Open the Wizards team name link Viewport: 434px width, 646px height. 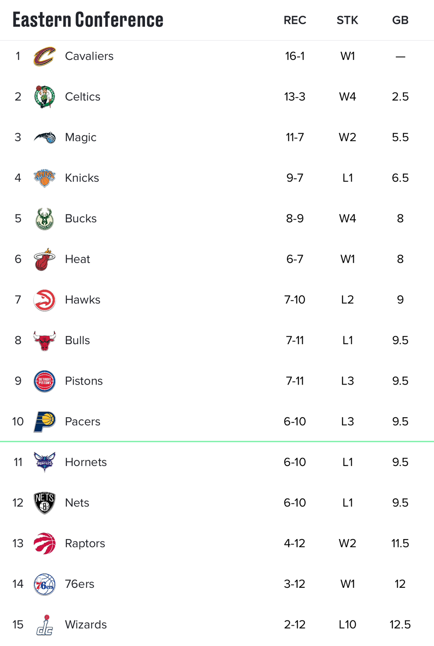coord(86,625)
